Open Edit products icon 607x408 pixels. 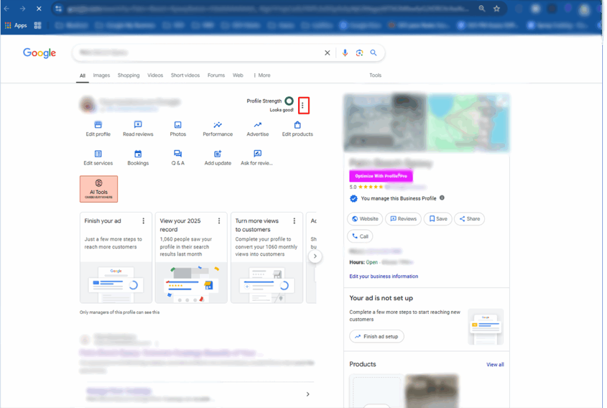[298, 125]
